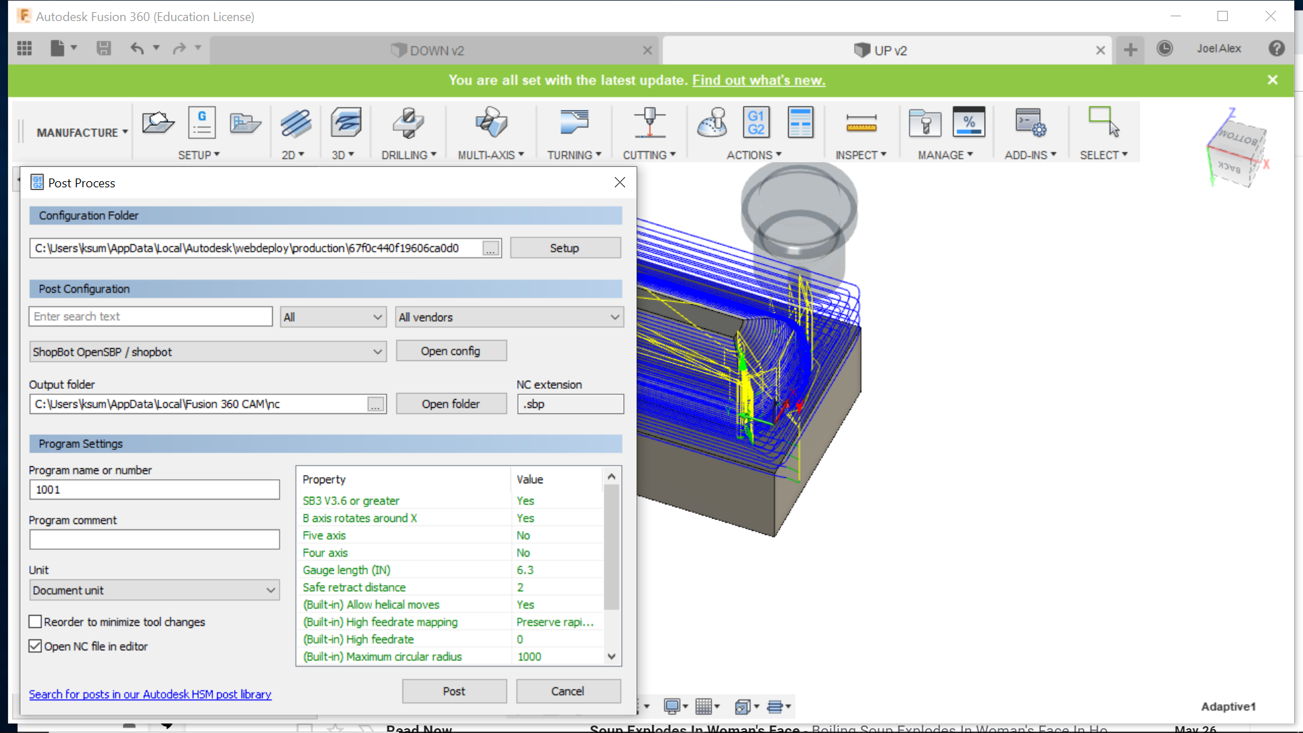Image resolution: width=1303 pixels, height=733 pixels.
Task: Click the property list scrollbar down arrow
Action: tap(611, 656)
